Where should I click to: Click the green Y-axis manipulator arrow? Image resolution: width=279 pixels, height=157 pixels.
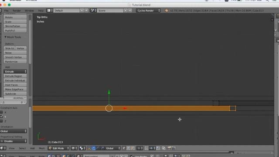coord(109,92)
